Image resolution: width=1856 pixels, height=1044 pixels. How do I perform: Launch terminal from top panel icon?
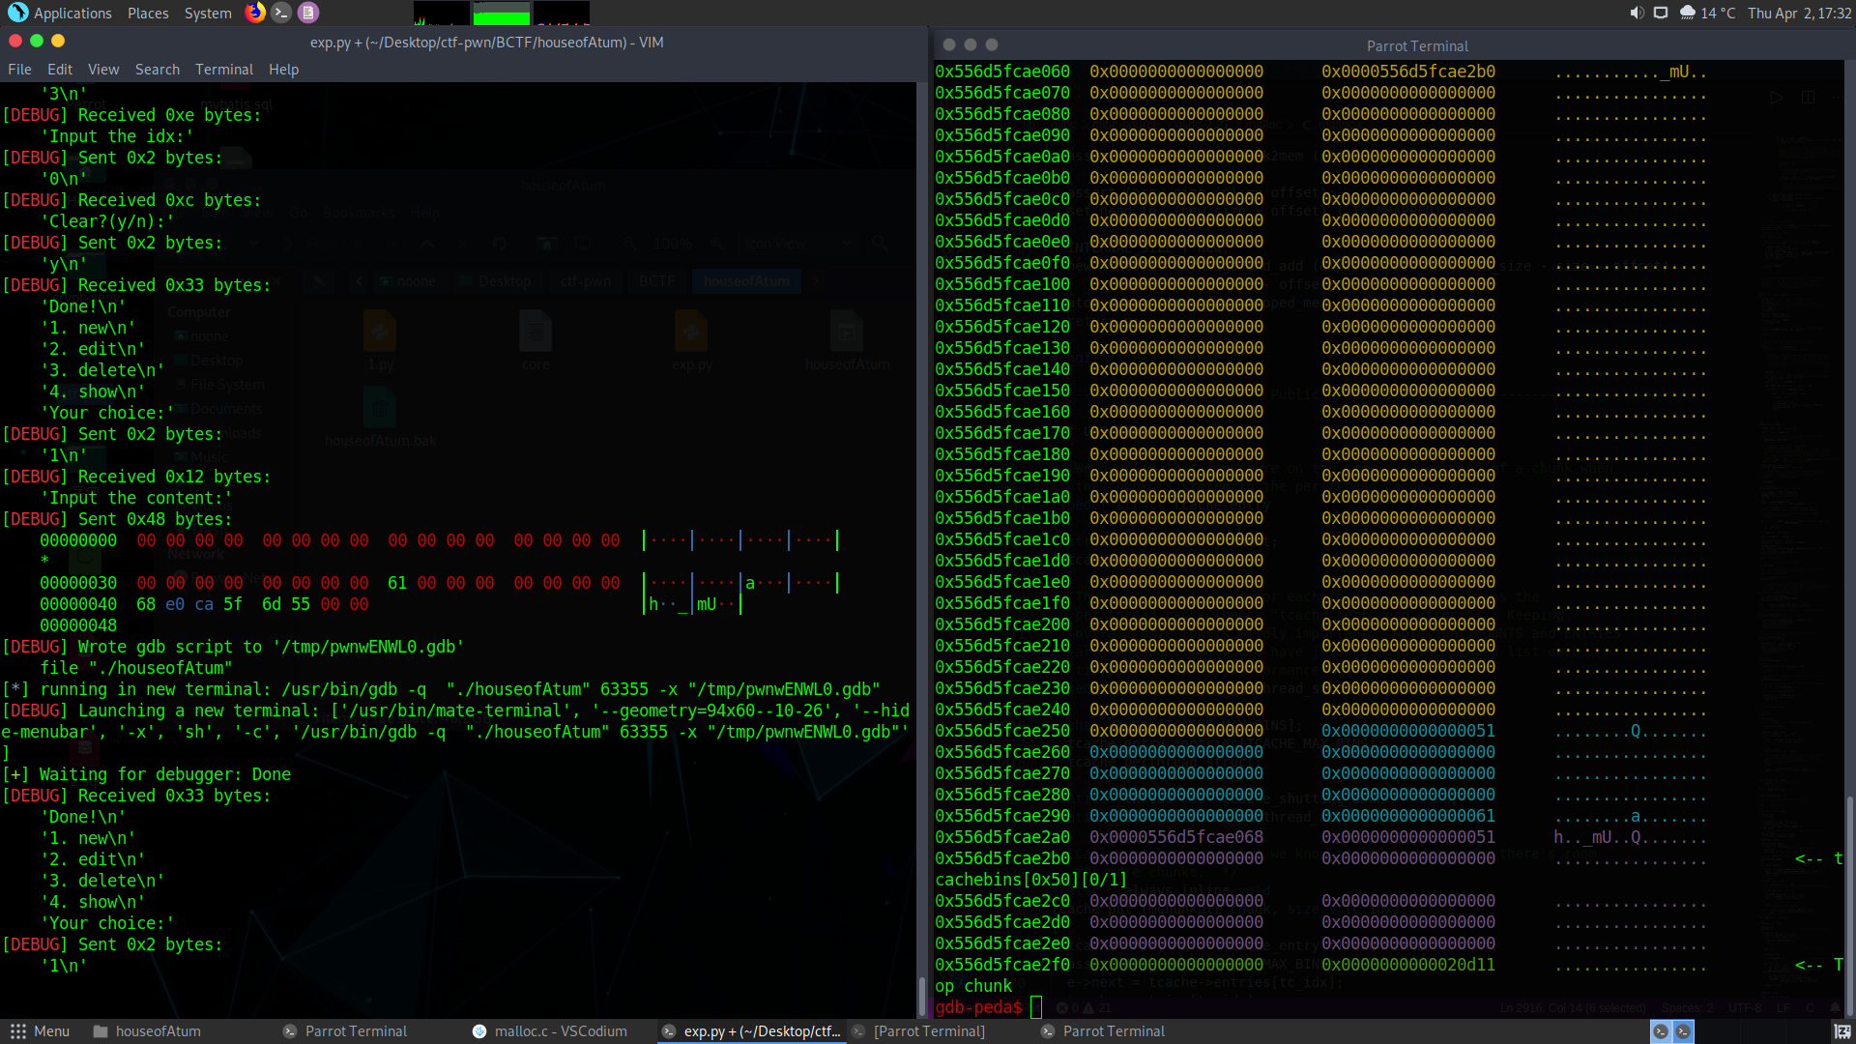click(x=281, y=13)
